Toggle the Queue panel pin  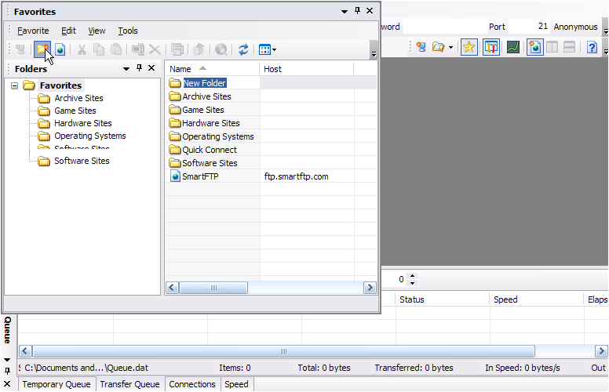(7, 372)
